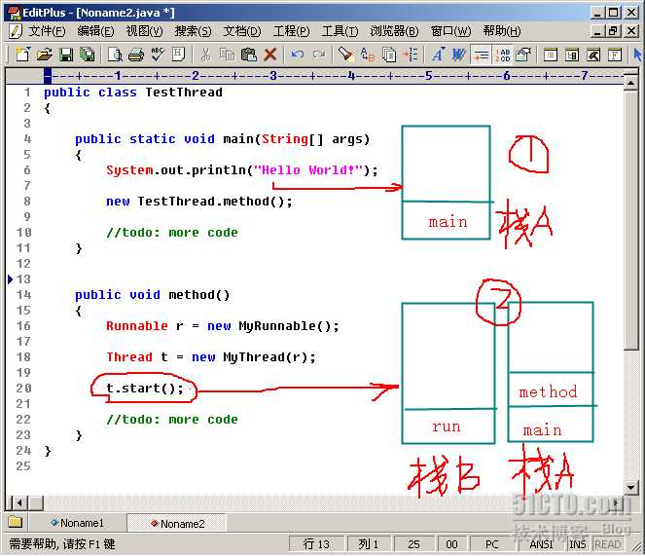Click the Open file folder icon
This screenshot has height=556, width=645.
45,55
